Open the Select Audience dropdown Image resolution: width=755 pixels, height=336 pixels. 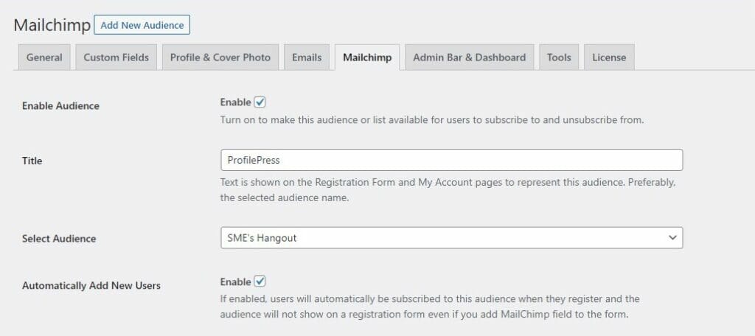pos(452,238)
